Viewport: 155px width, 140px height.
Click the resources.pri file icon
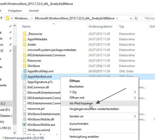click(x=25, y=109)
